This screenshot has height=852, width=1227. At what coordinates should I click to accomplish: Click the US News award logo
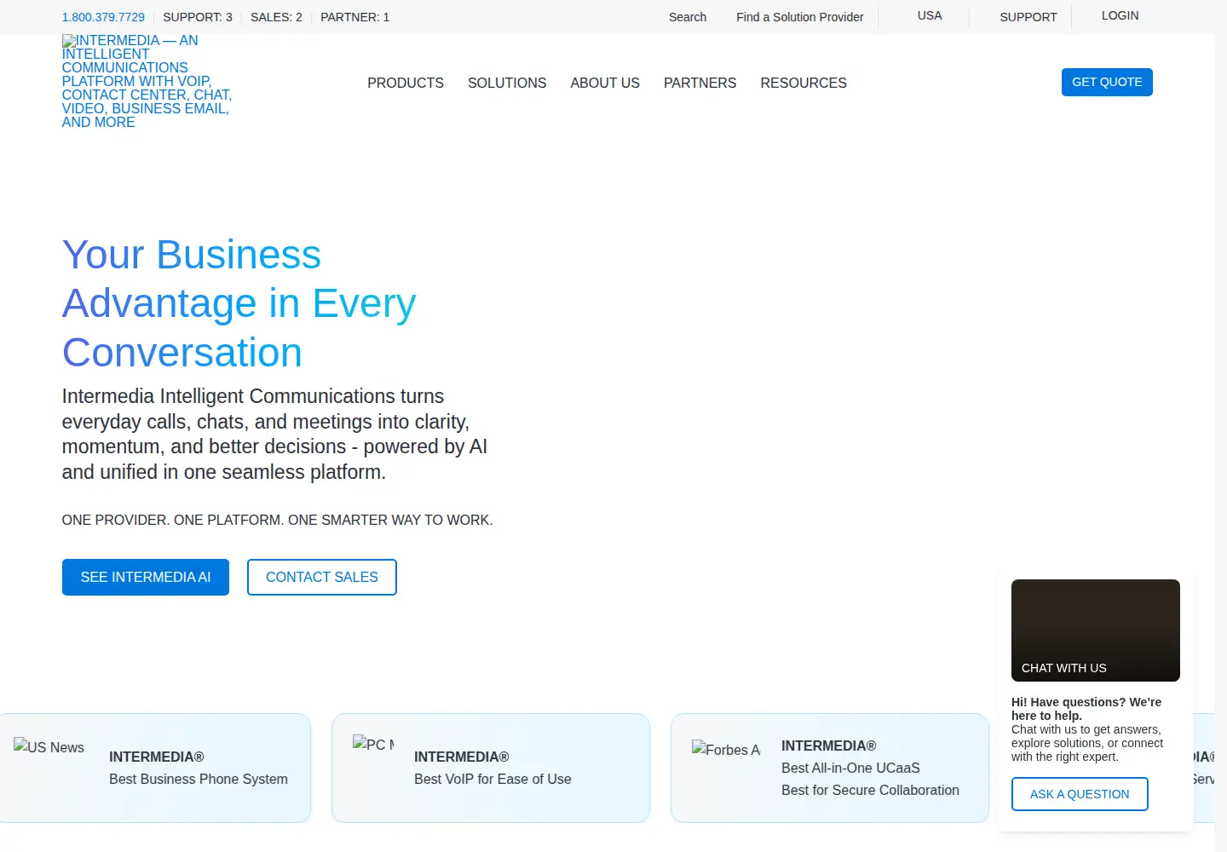(49, 747)
